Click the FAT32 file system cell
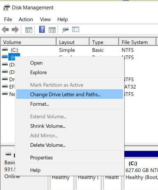158x190 pixels. 130,87
